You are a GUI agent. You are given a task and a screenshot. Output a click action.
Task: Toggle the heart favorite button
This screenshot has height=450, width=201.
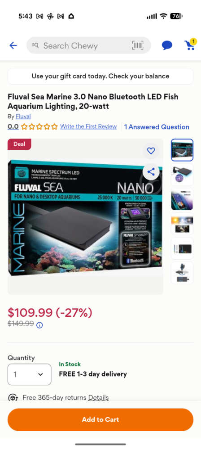[x=151, y=151]
